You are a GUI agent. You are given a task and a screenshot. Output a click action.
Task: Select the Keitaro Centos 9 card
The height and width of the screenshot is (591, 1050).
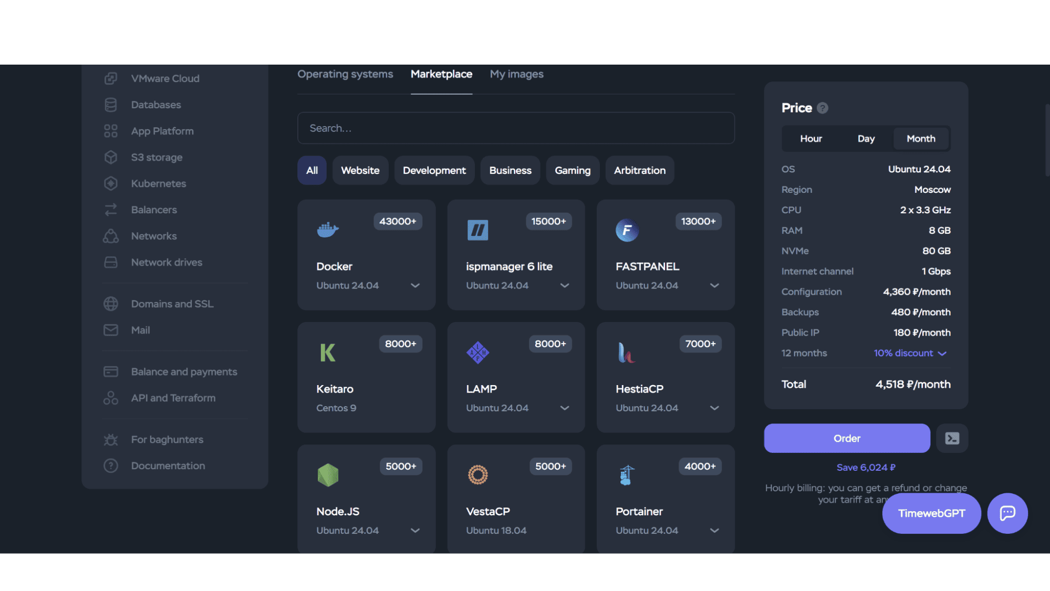pos(366,377)
